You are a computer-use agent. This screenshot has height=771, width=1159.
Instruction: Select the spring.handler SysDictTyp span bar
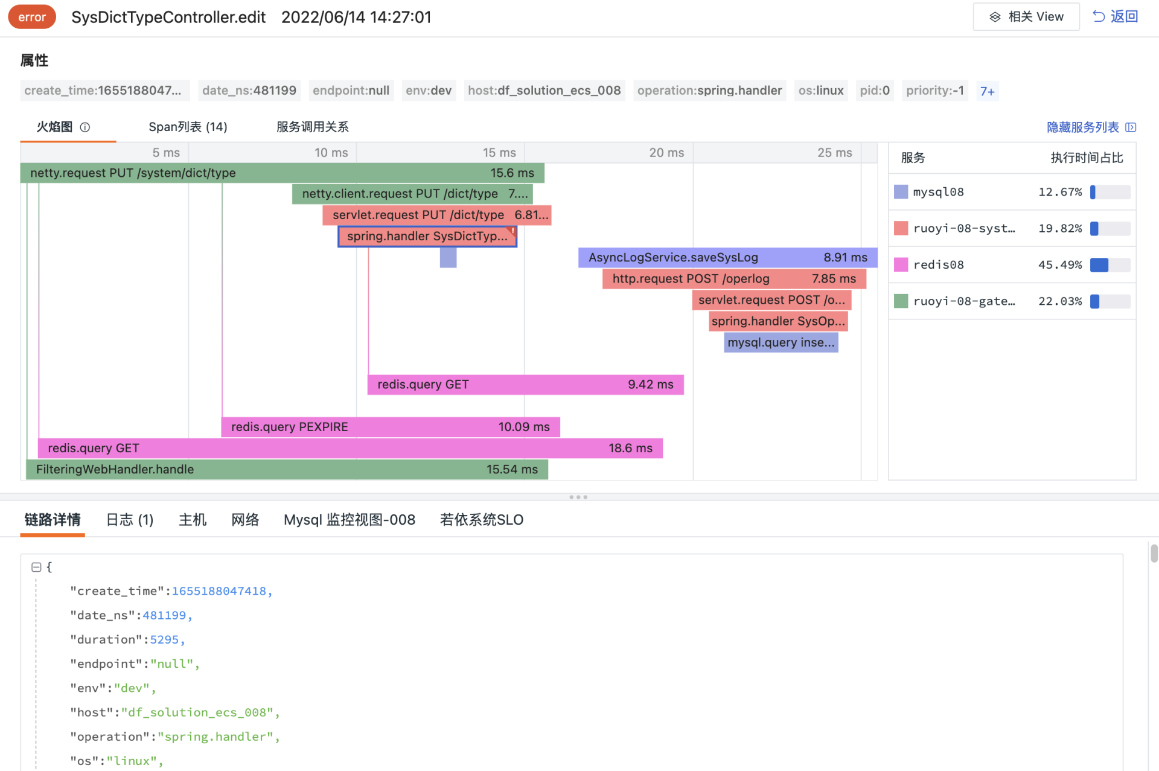click(427, 236)
